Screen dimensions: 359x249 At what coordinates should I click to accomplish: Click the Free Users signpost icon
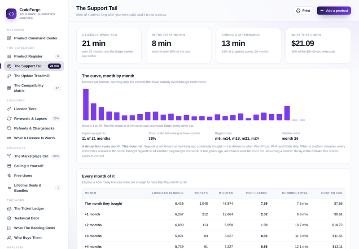(9, 176)
